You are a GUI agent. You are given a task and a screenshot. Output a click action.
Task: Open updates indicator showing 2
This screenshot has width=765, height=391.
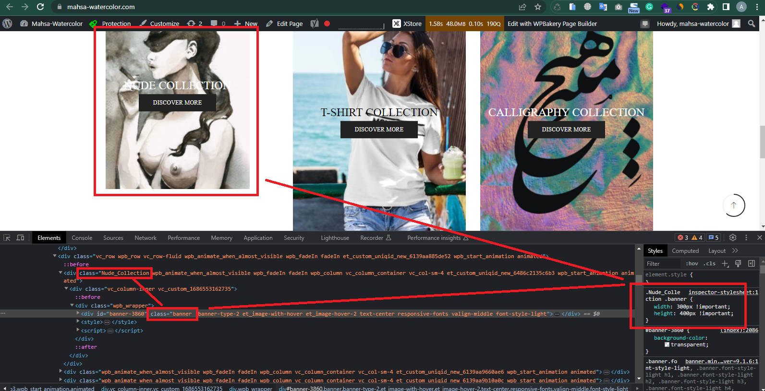[194, 24]
